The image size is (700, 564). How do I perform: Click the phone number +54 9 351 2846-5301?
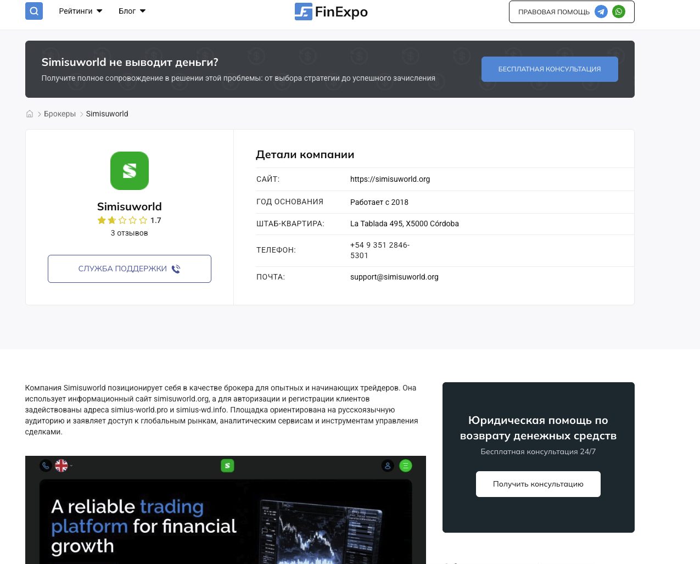(x=380, y=250)
